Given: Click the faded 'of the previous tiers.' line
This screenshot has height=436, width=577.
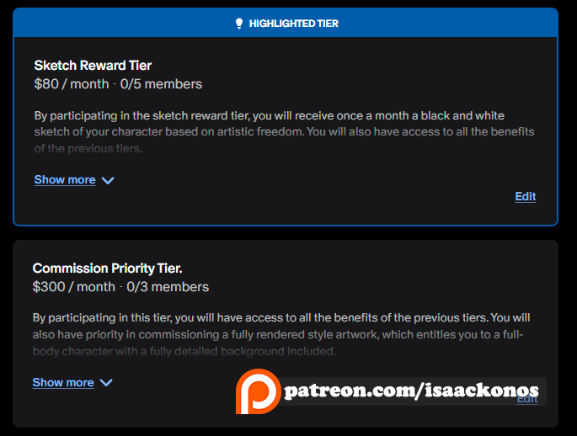Looking at the screenshot, I should coord(88,149).
